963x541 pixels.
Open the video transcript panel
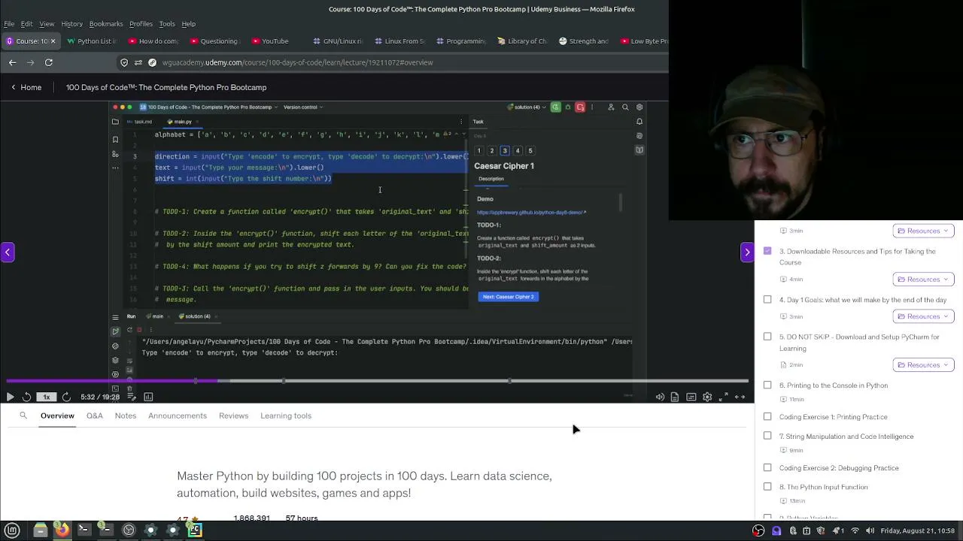675,397
